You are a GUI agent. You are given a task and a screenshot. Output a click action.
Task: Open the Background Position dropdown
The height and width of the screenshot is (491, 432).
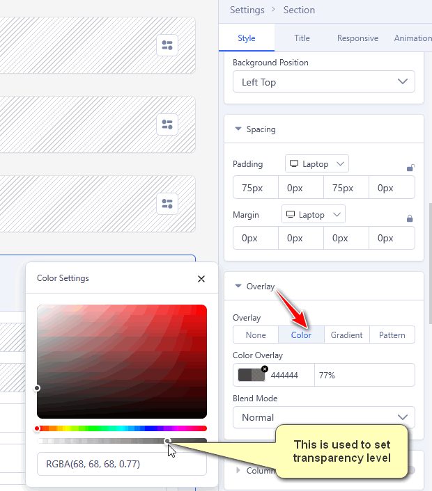[323, 82]
